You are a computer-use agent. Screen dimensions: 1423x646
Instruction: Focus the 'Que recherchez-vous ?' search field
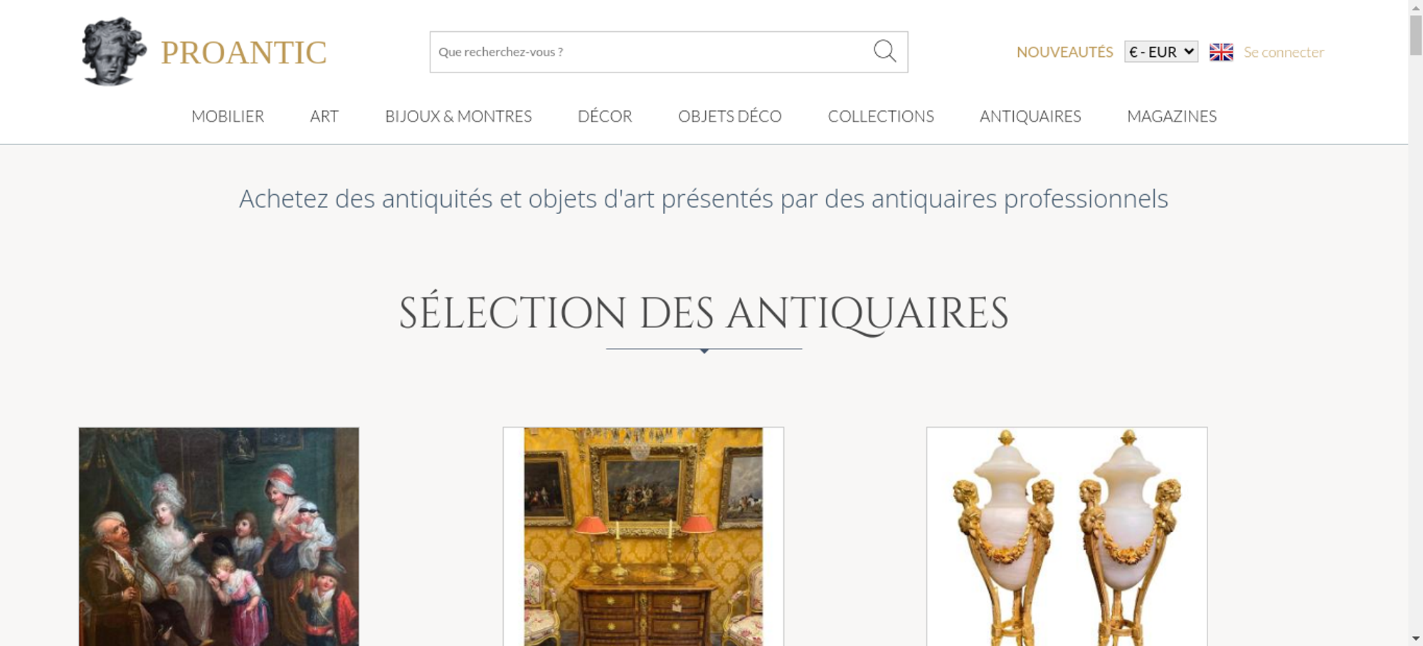[x=651, y=52]
